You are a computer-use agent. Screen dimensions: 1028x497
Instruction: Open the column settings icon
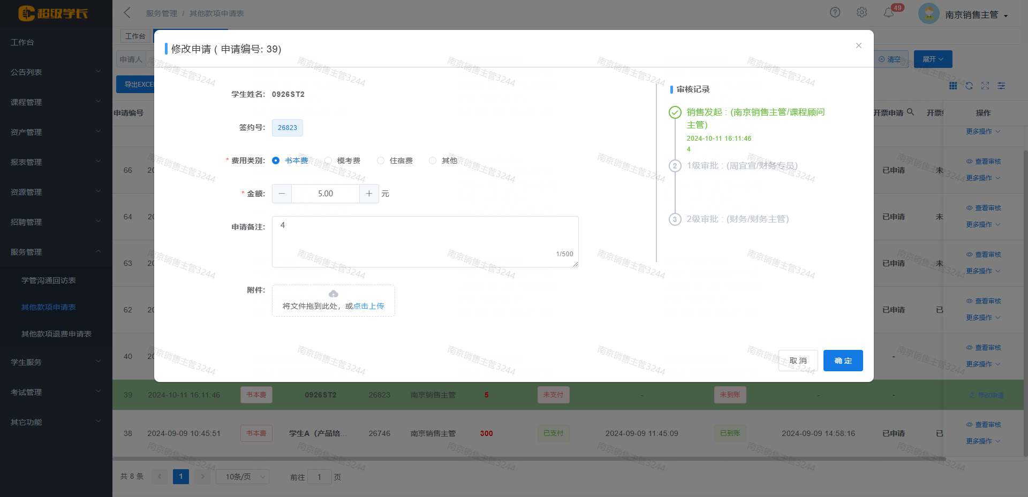(1001, 86)
